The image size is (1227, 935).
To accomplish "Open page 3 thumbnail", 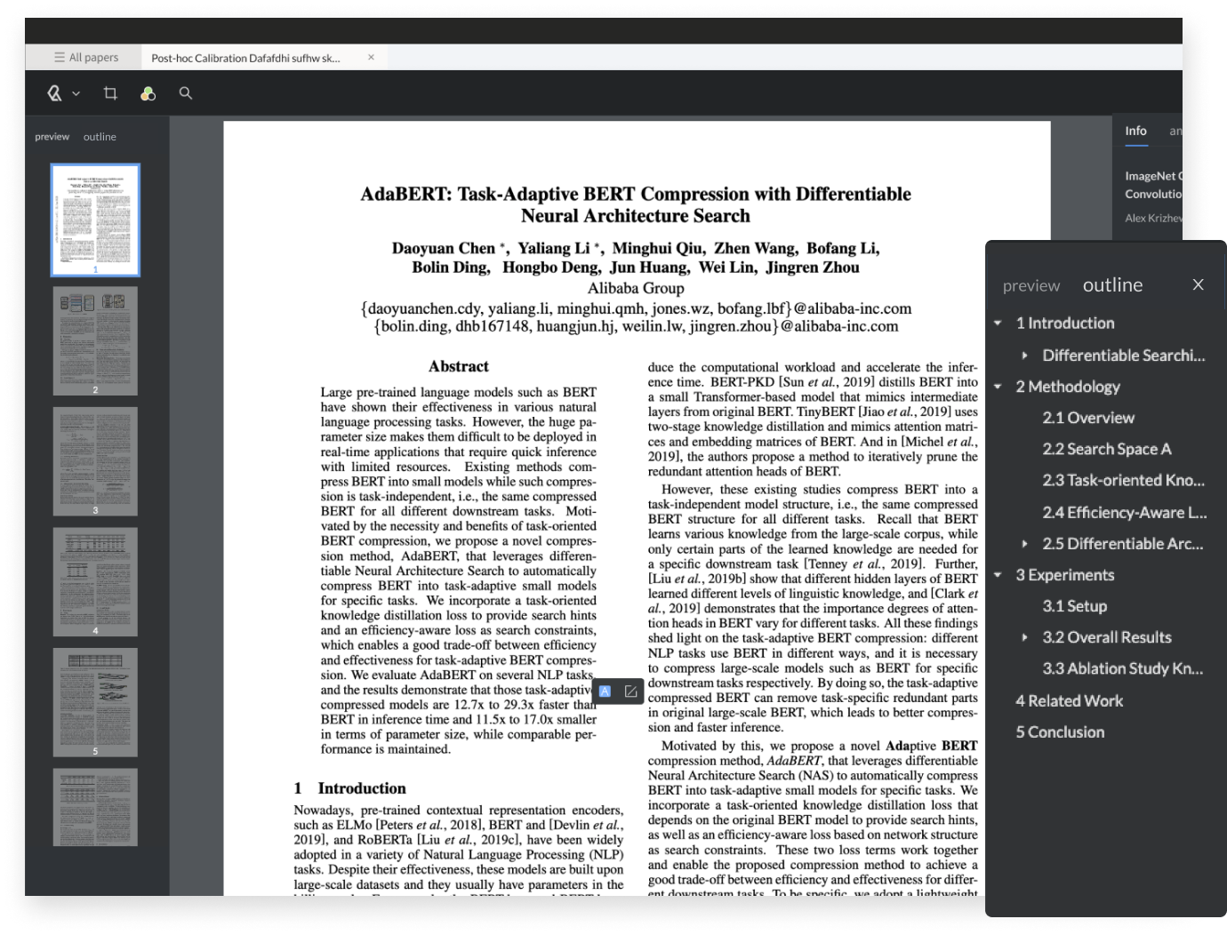I will (95, 461).
